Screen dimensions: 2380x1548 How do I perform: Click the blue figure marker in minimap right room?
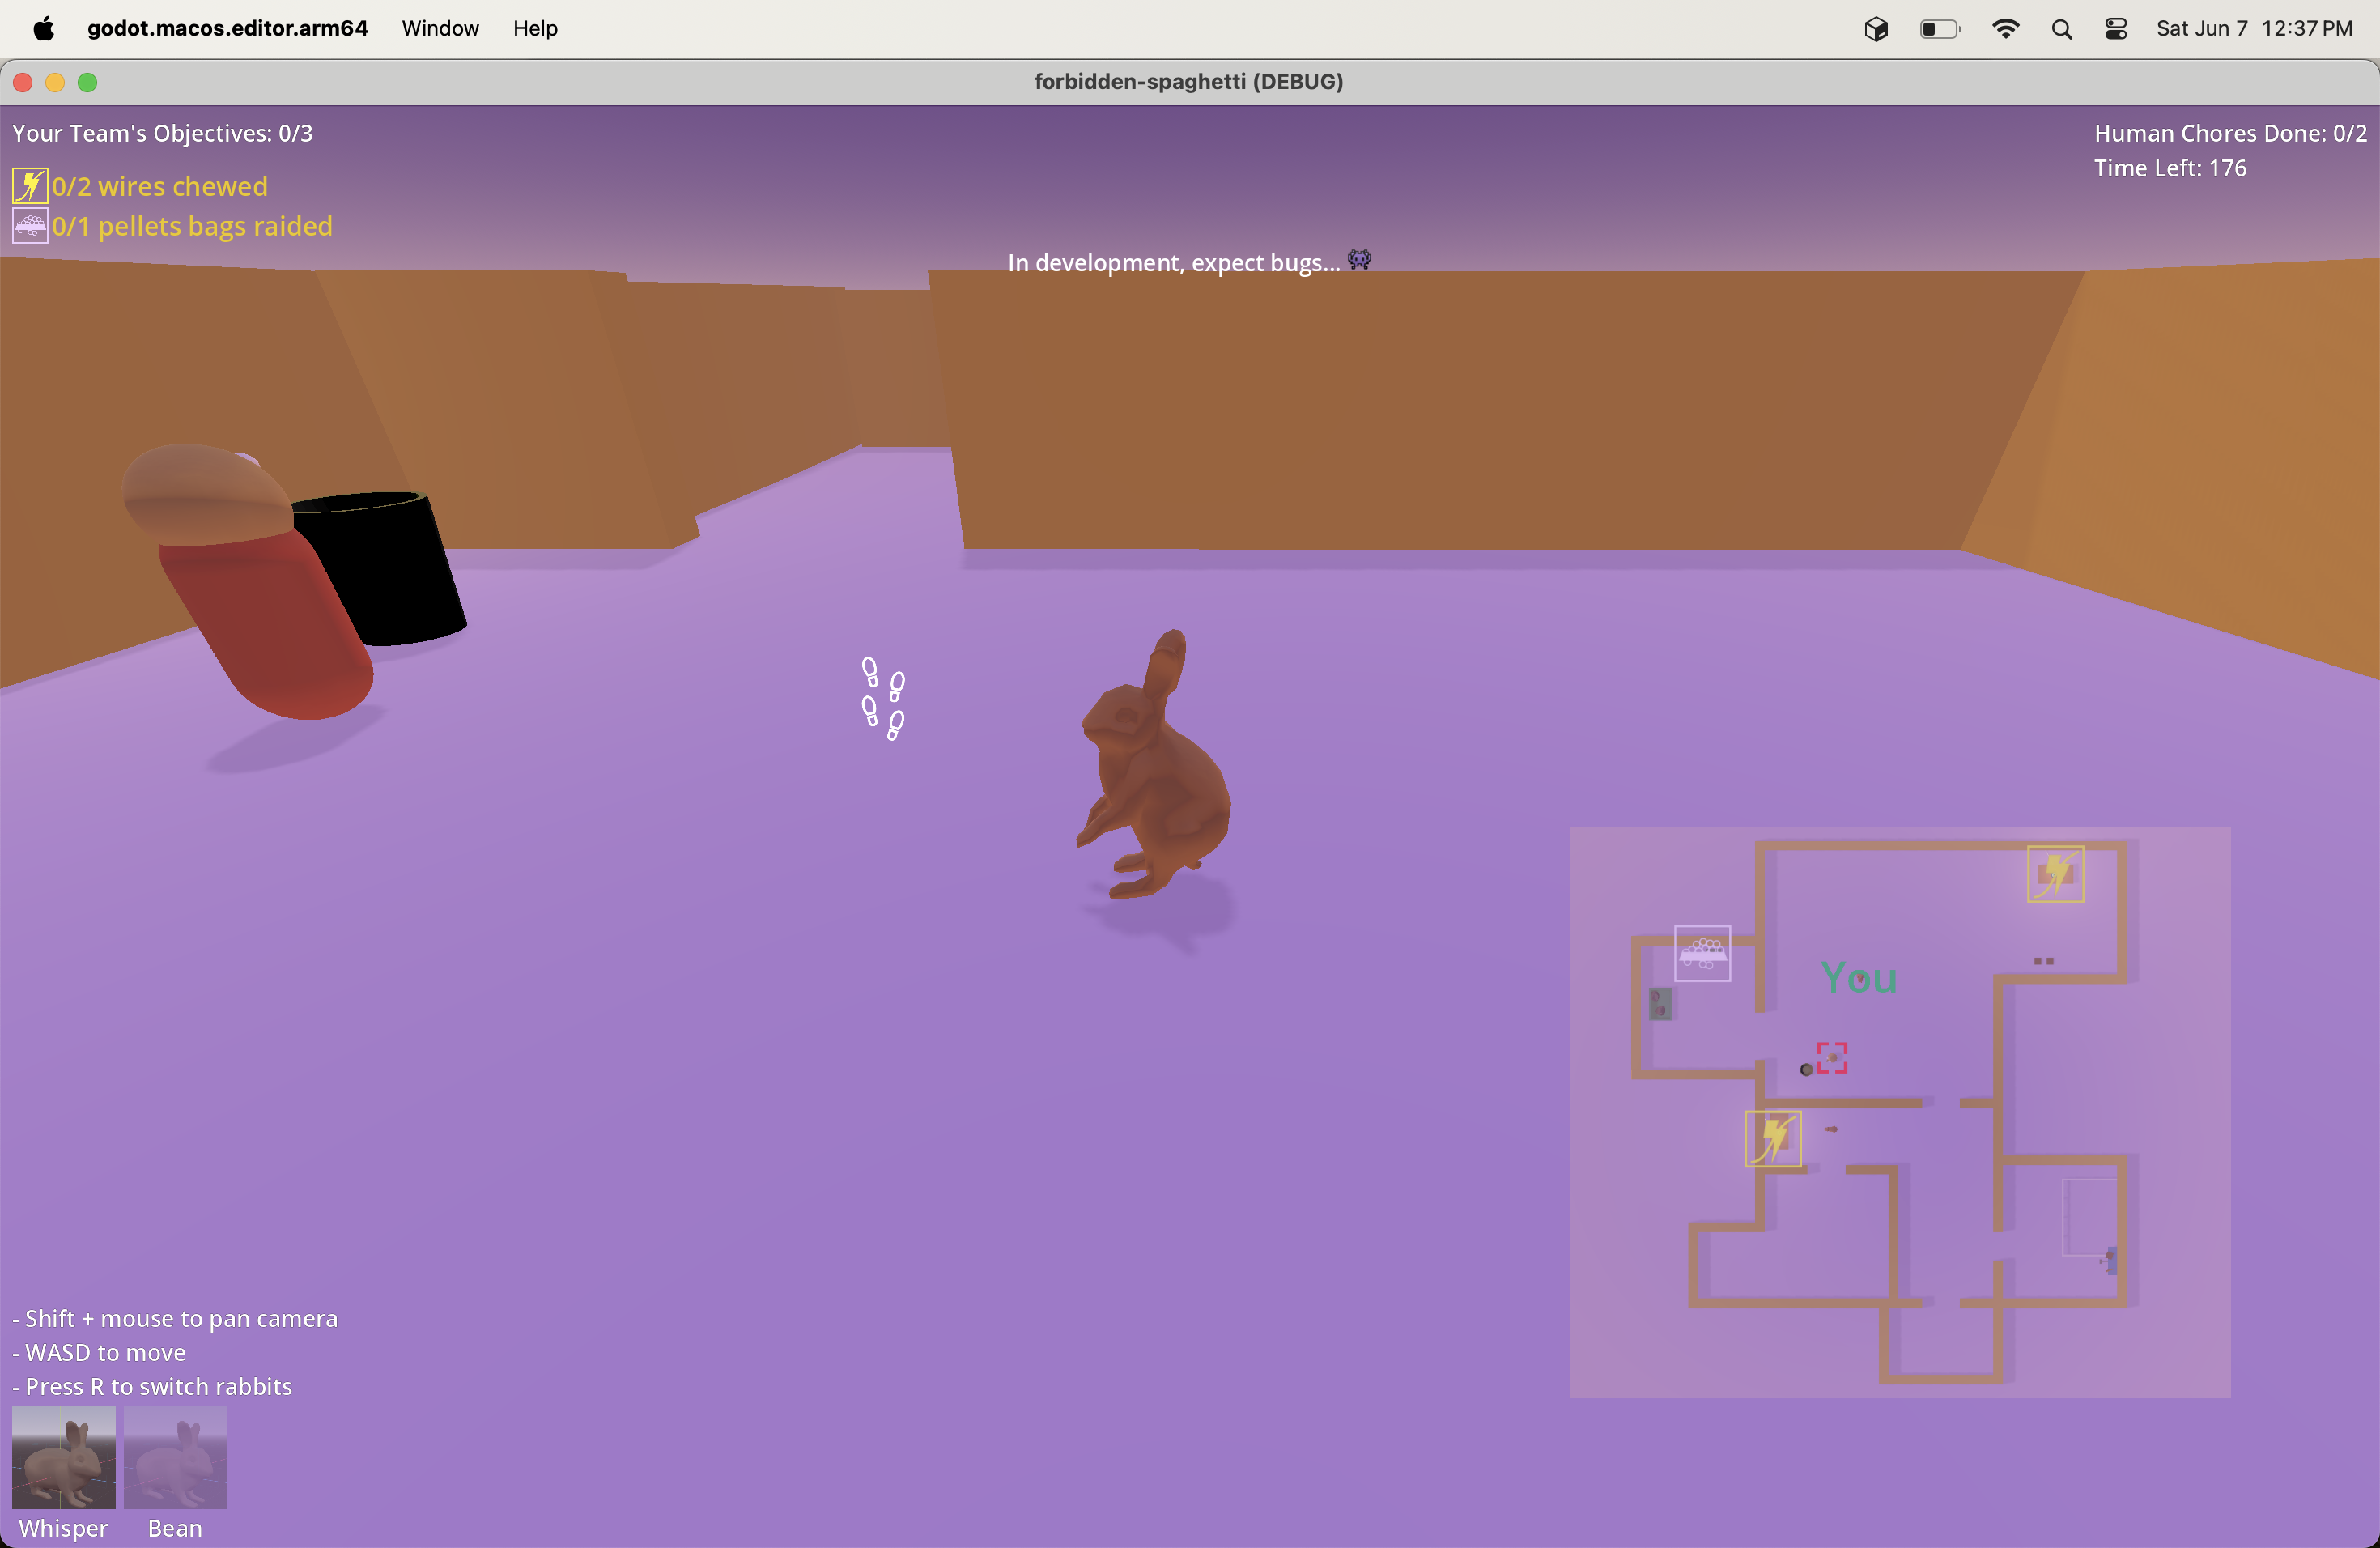[2110, 1259]
